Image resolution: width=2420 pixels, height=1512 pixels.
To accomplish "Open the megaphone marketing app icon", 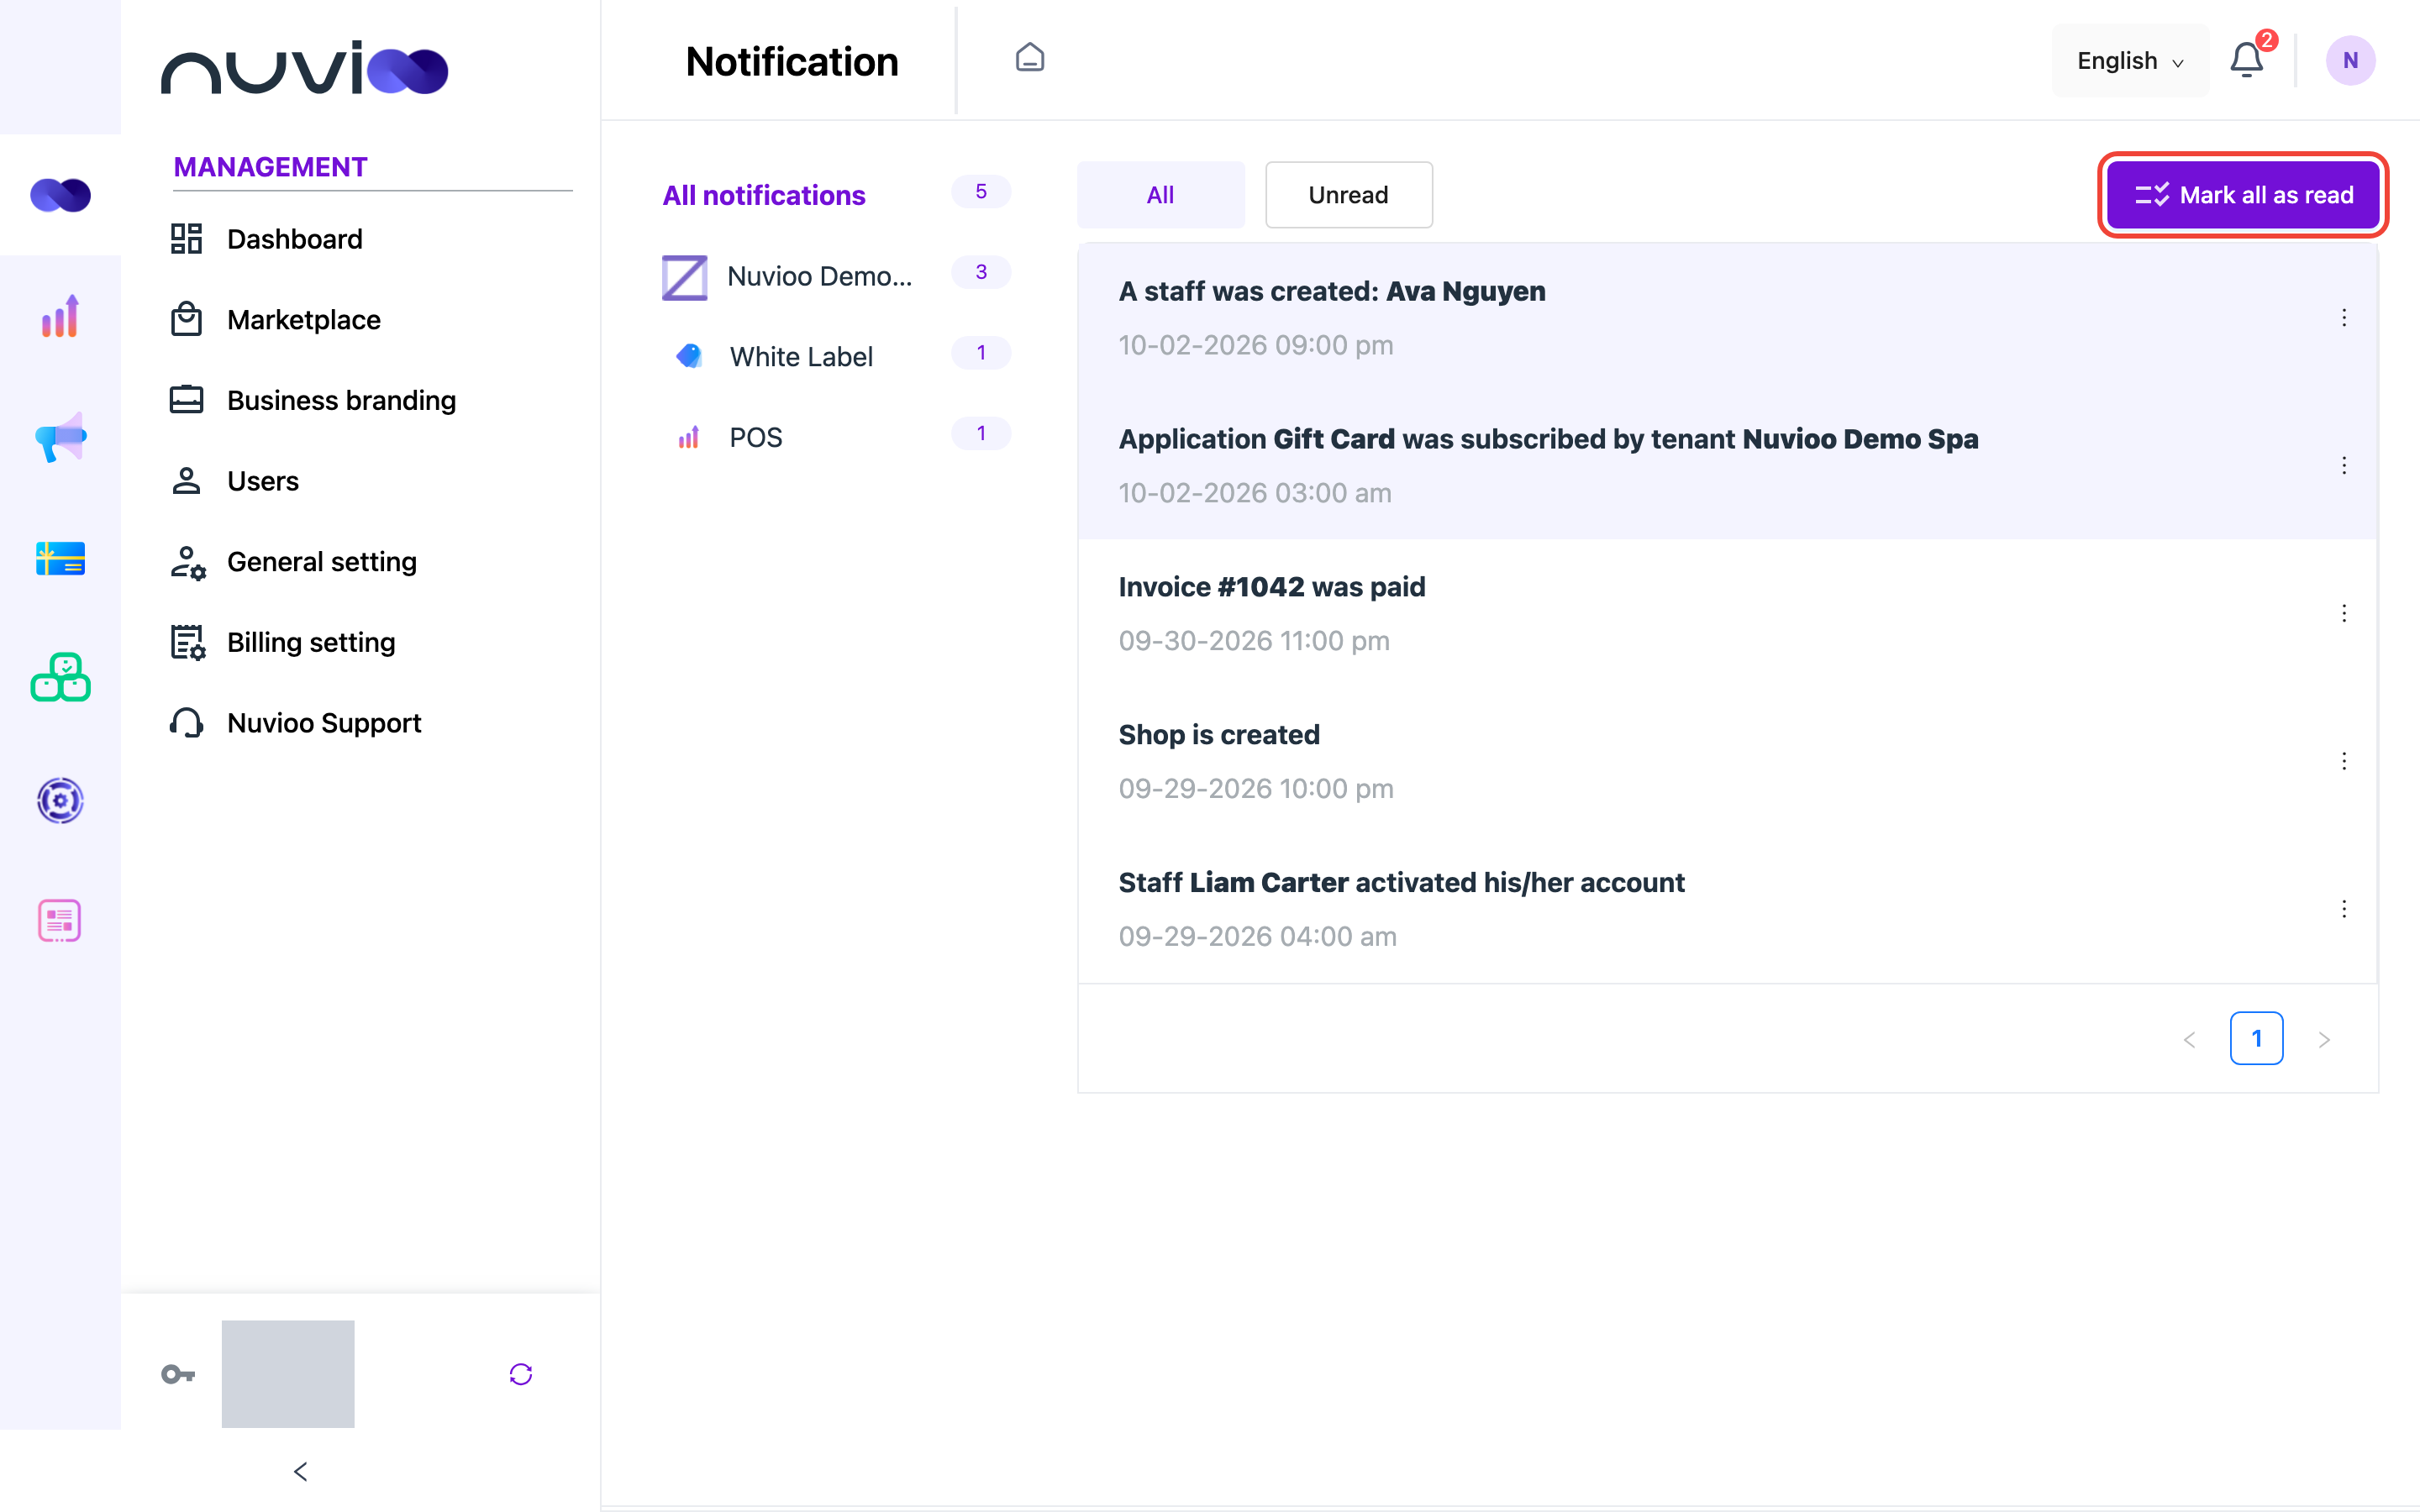I will tap(60, 437).
